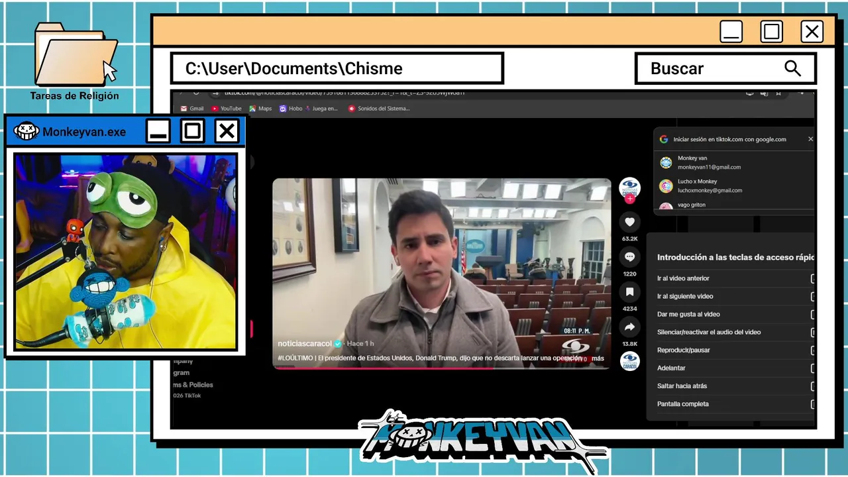Open the sound disc below the share button

coord(629,361)
